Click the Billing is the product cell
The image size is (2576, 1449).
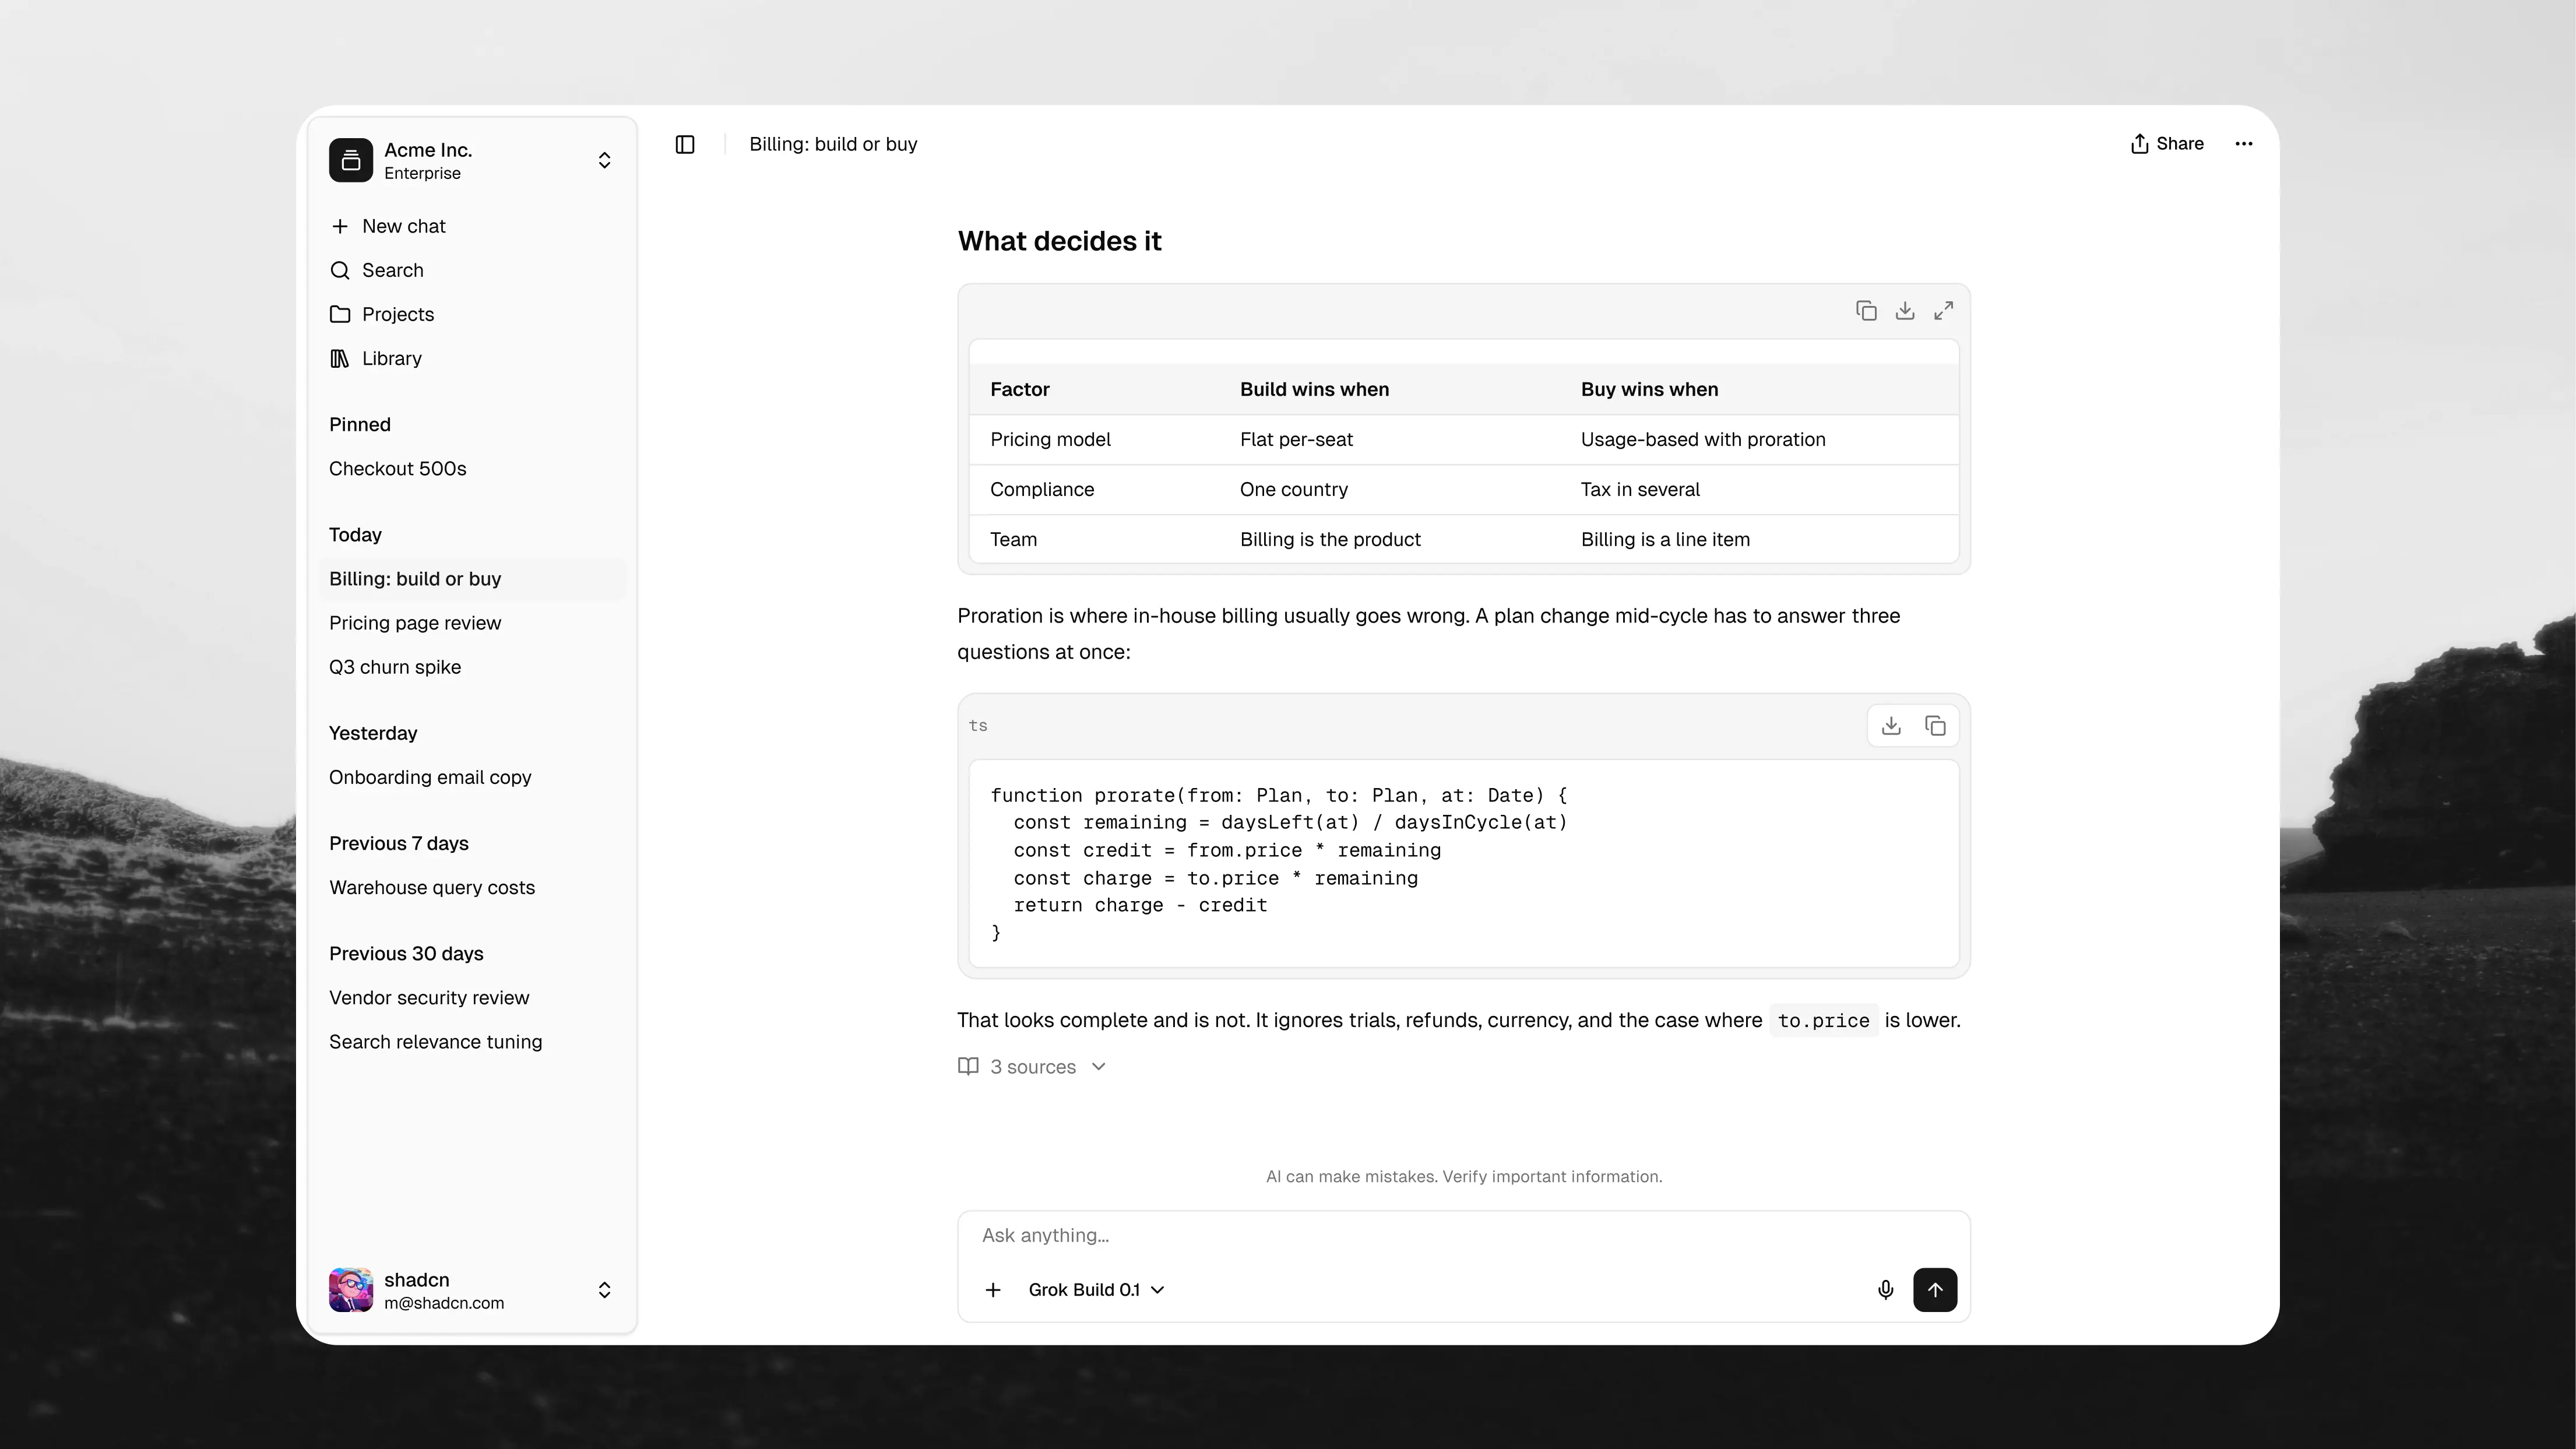pyautogui.click(x=1330, y=540)
